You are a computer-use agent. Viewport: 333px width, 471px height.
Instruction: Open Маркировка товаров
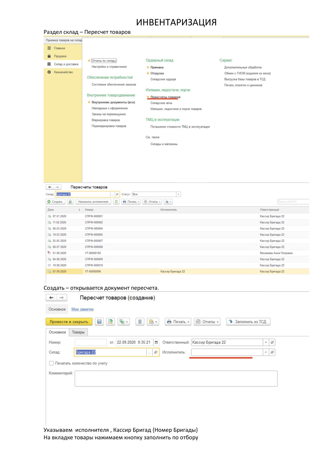[105, 120]
